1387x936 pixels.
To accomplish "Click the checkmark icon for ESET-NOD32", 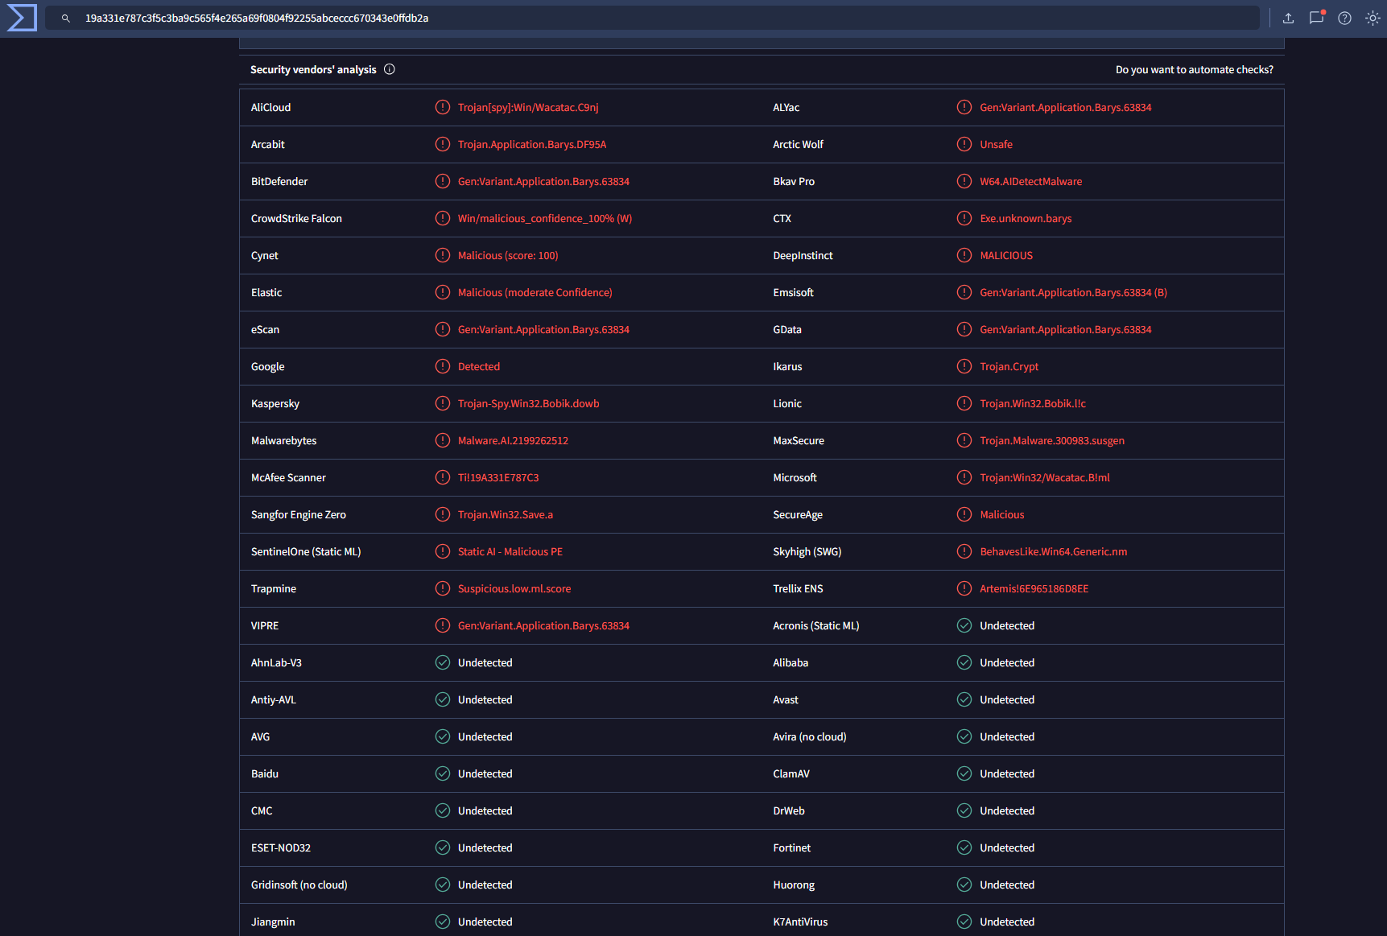I will click(443, 847).
